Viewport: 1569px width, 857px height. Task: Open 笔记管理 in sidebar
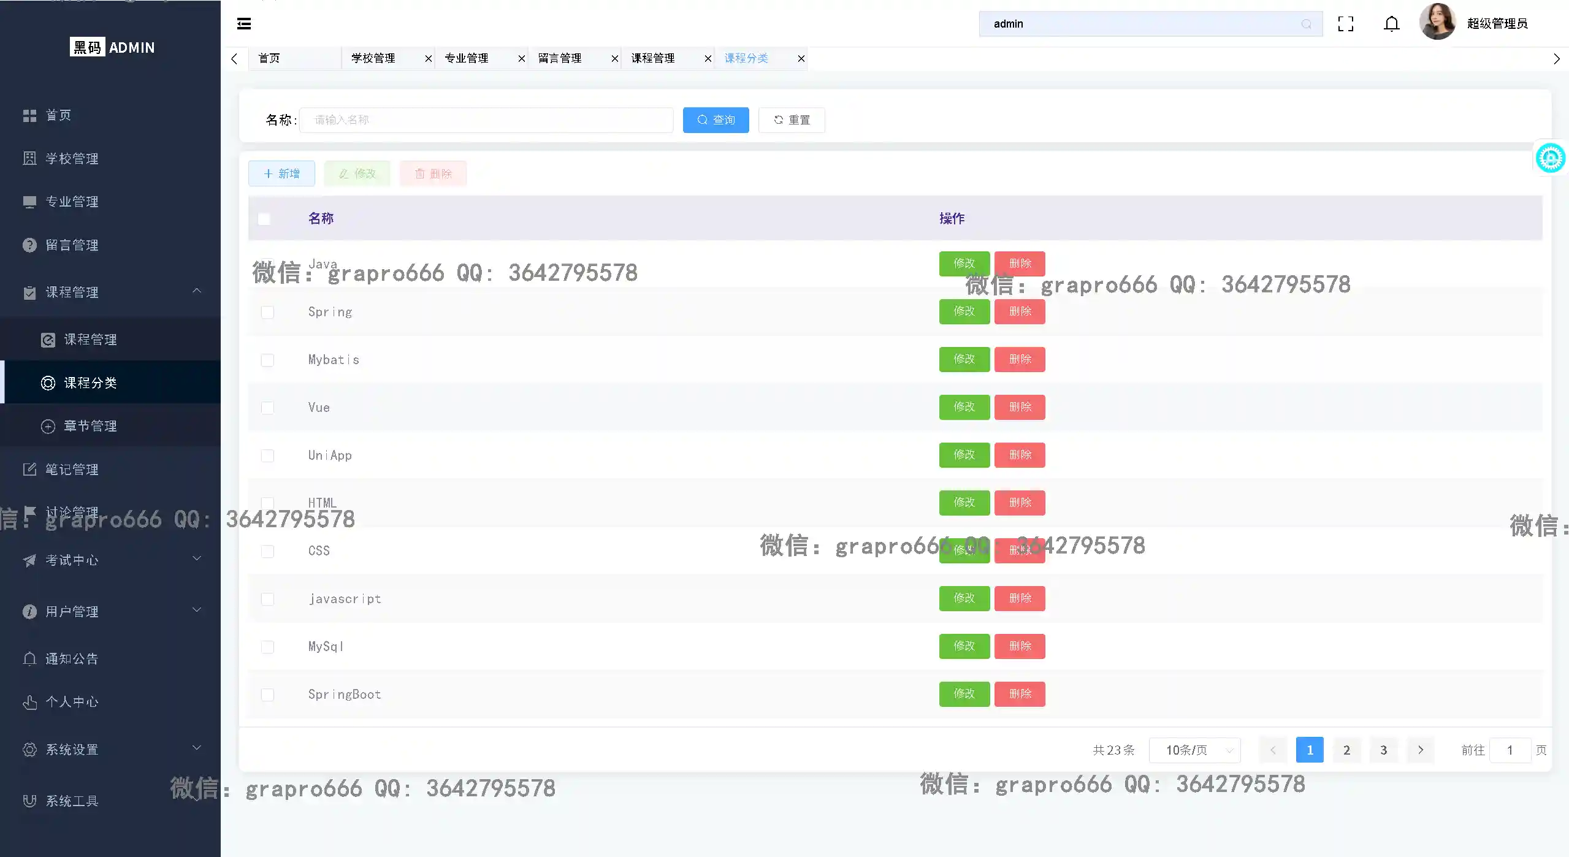[x=72, y=470]
